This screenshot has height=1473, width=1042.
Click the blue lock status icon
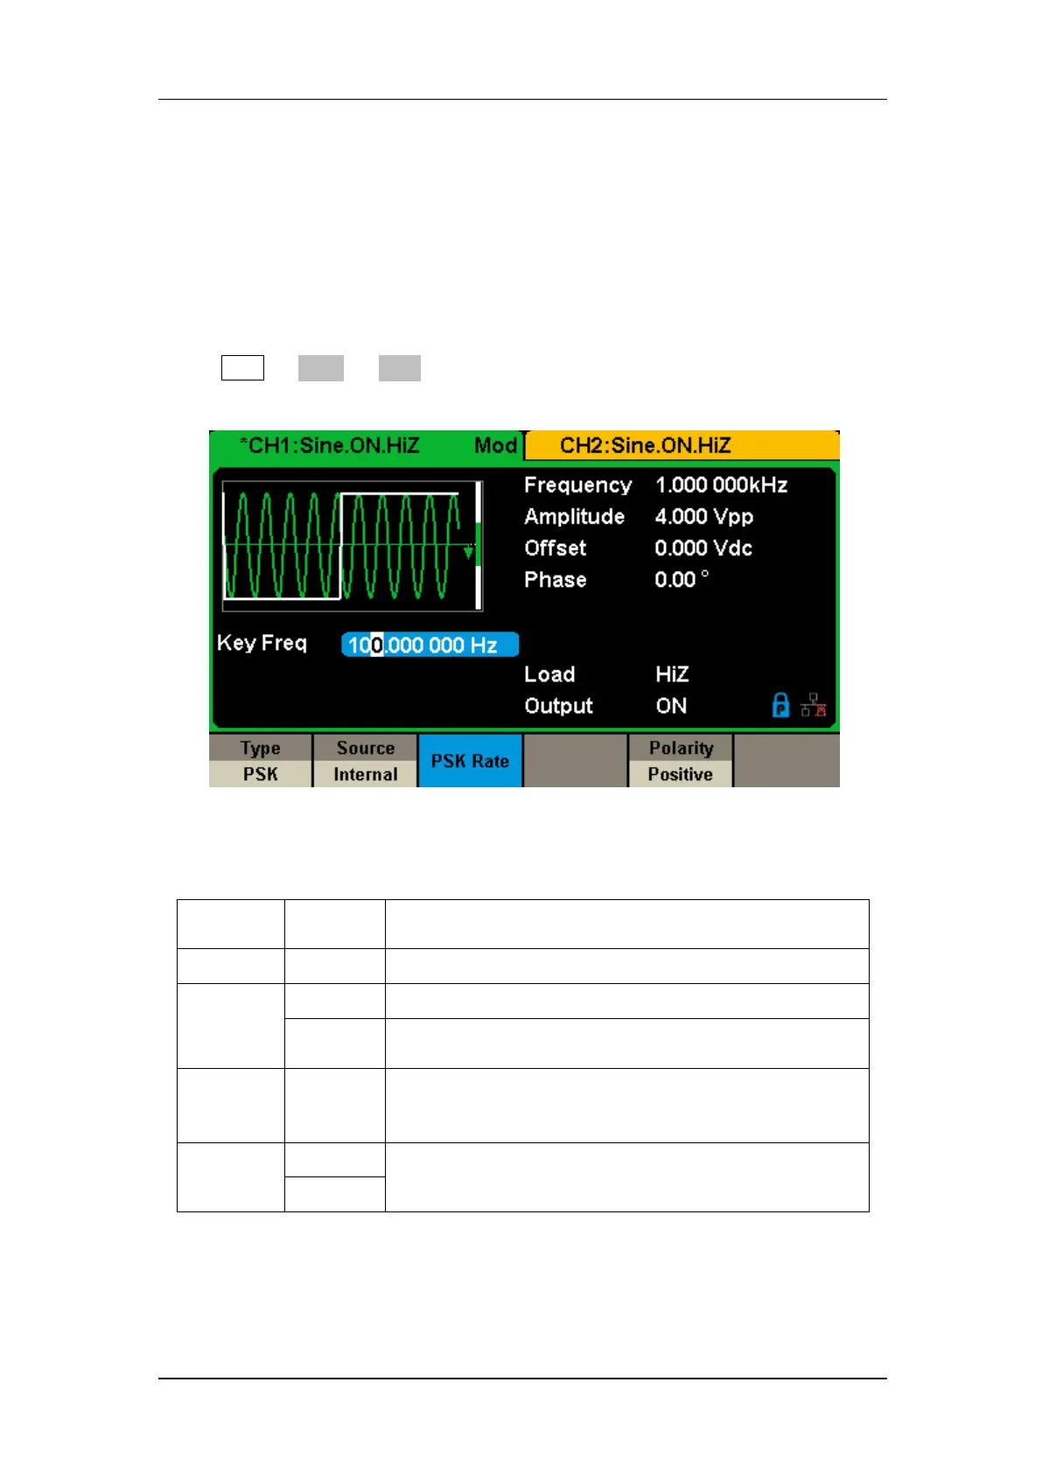780,705
